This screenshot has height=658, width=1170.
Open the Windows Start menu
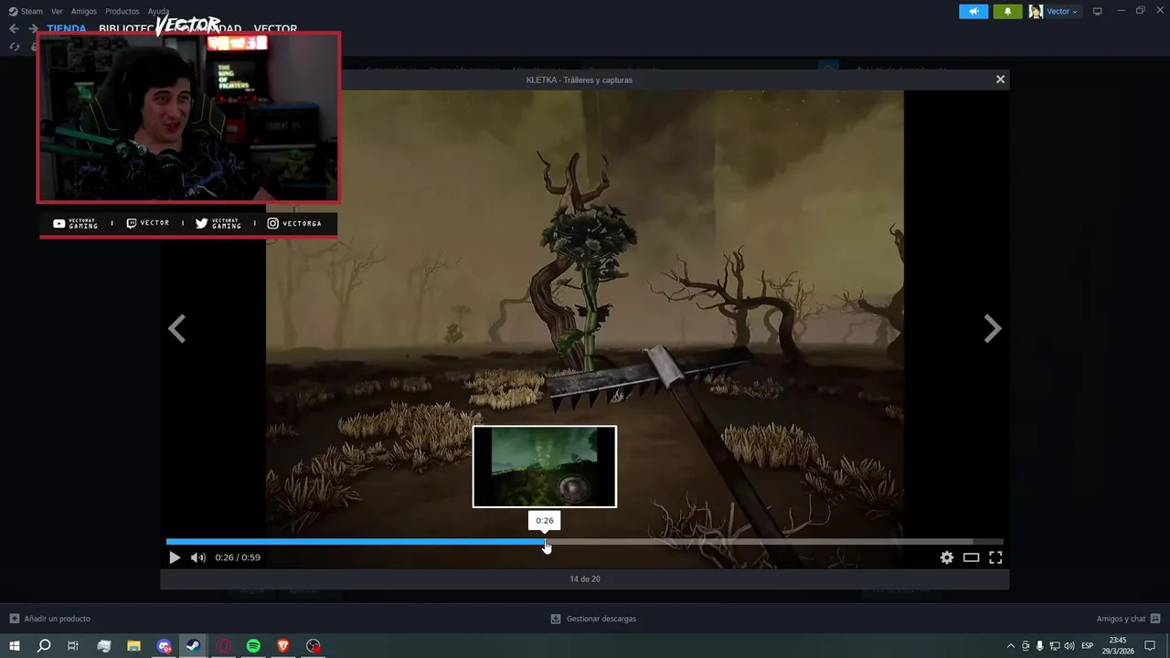click(14, 646)
